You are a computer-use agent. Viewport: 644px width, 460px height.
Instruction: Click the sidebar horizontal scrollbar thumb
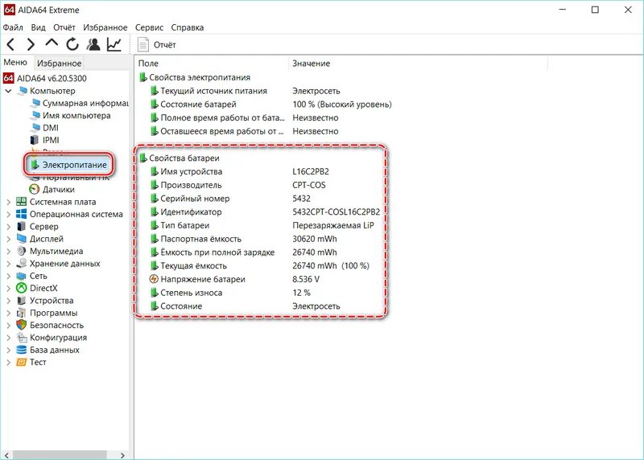click(x=60, y=454)
